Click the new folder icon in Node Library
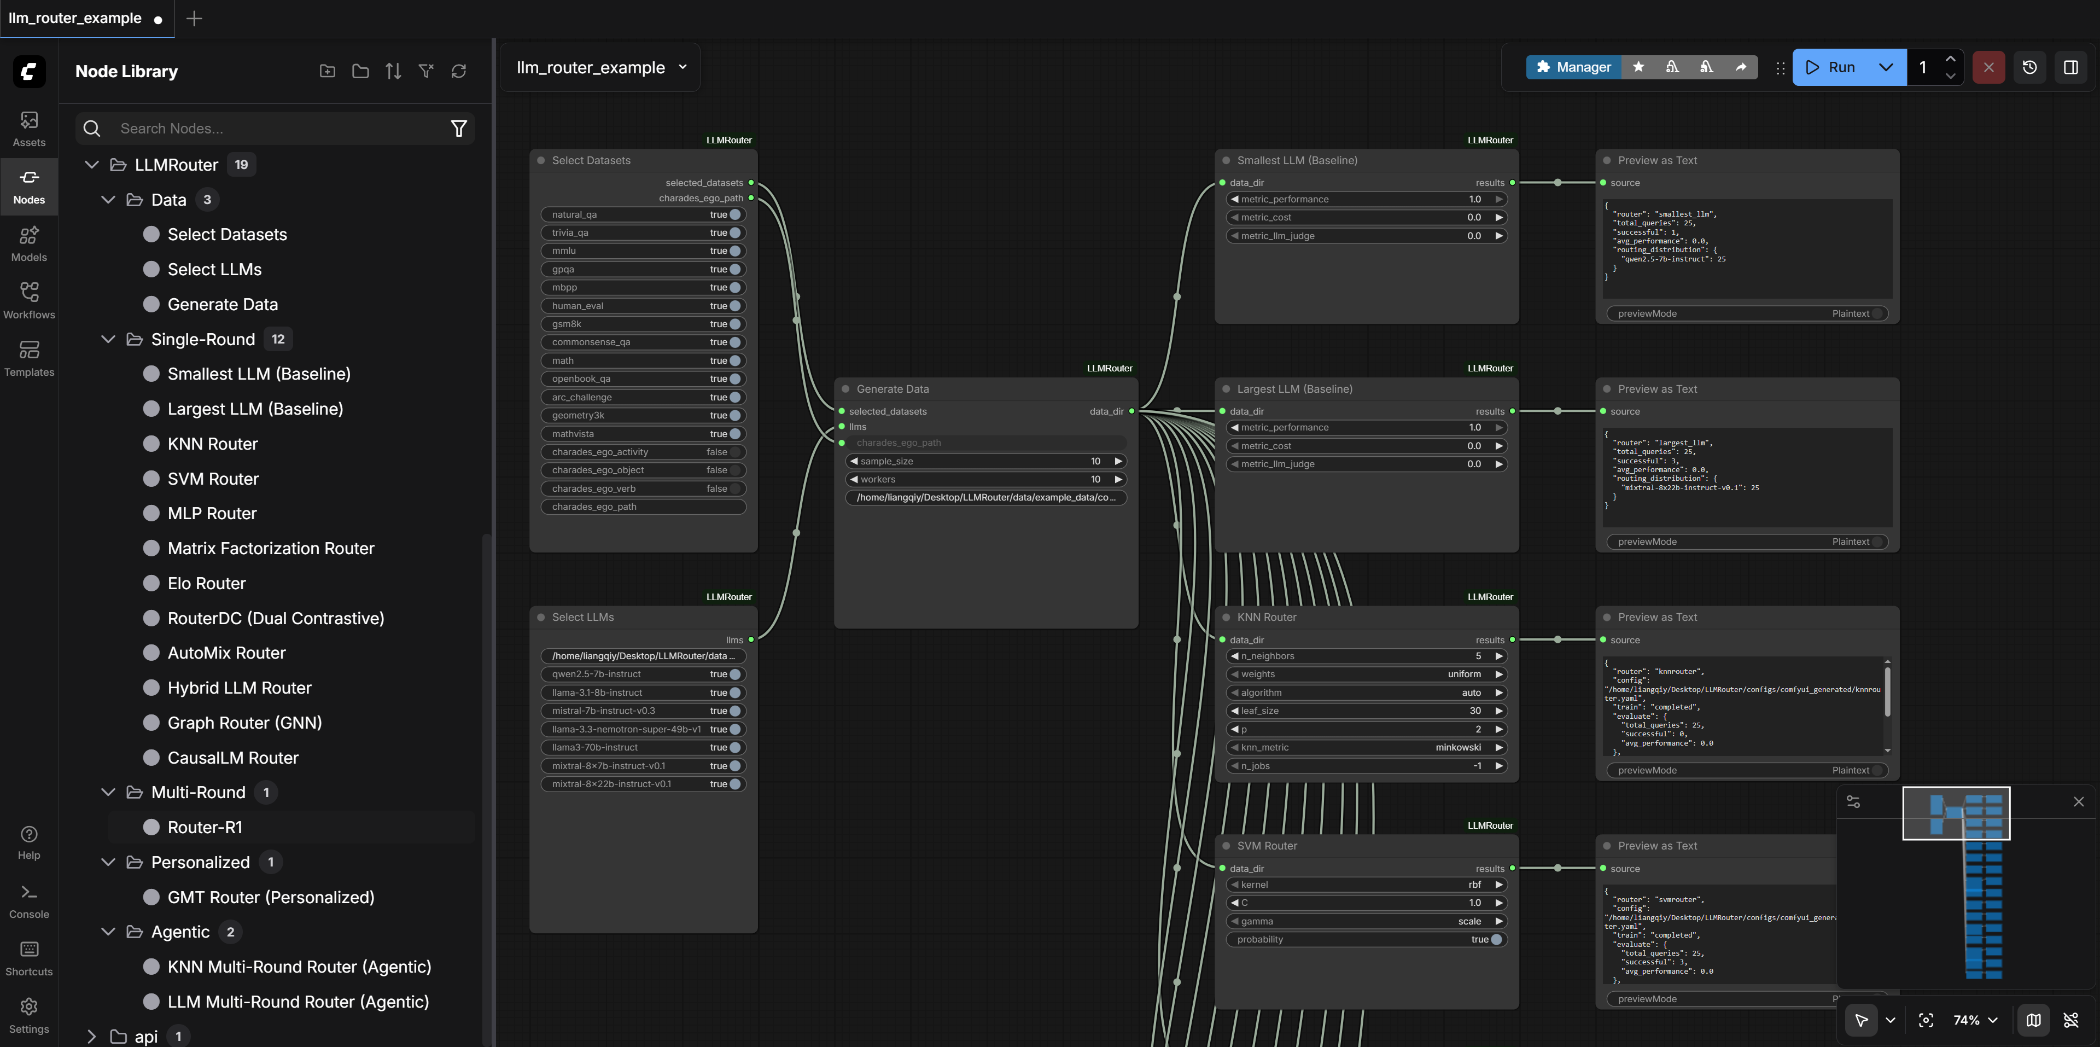Screen dimensions: 2100x1047 tap(328, 72)
